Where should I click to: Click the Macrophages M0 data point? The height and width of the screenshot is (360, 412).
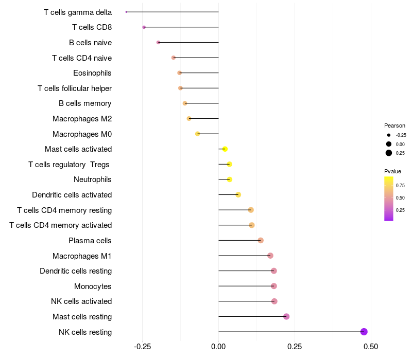(198, 134)
